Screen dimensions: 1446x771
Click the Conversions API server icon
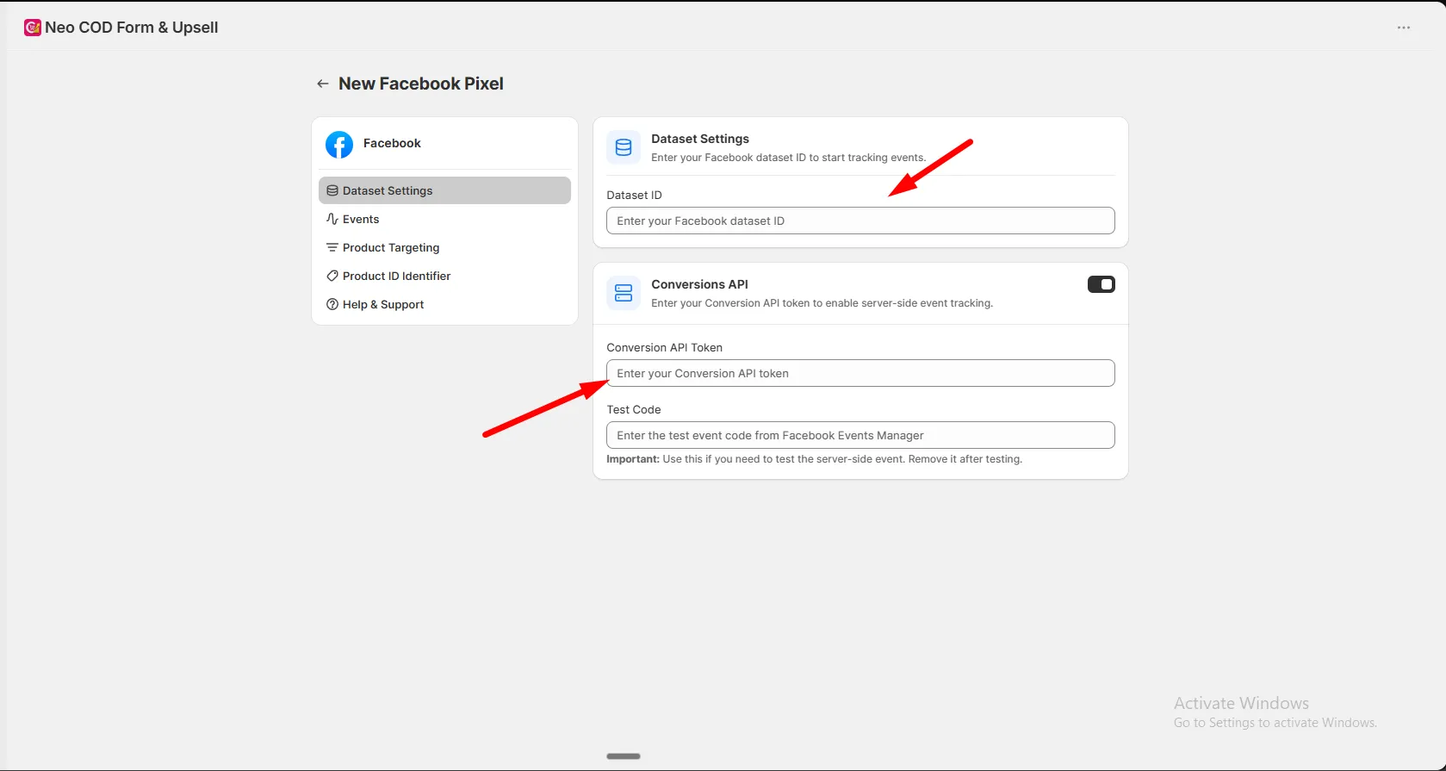tap(624, 293)
